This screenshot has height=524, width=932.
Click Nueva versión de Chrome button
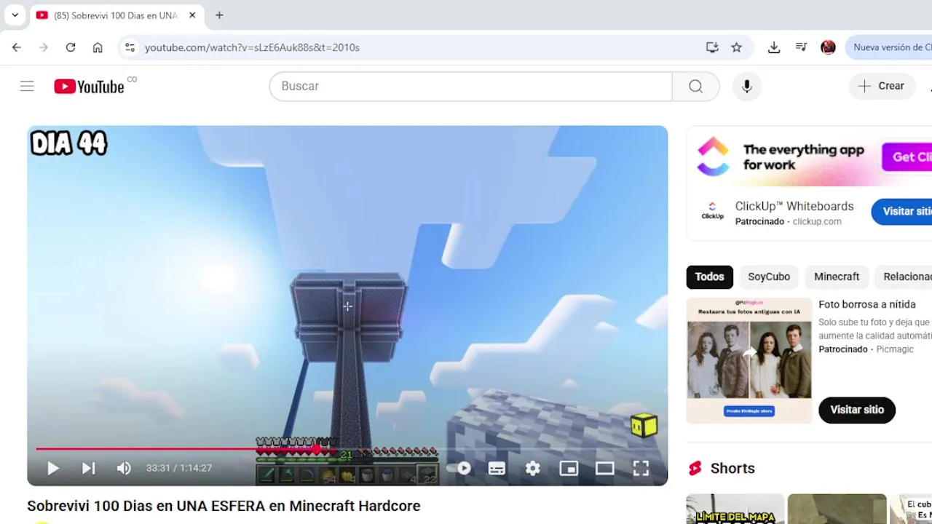tap(889, 47)
